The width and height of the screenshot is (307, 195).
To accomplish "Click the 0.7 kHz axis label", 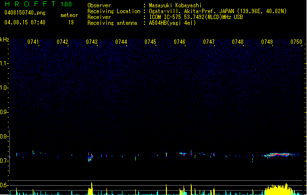I will [4, 161].
